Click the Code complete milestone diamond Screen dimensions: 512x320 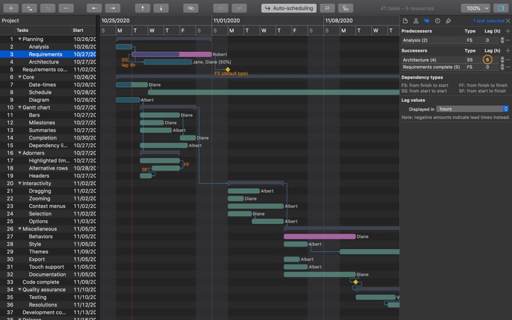(x=356, y=282)
